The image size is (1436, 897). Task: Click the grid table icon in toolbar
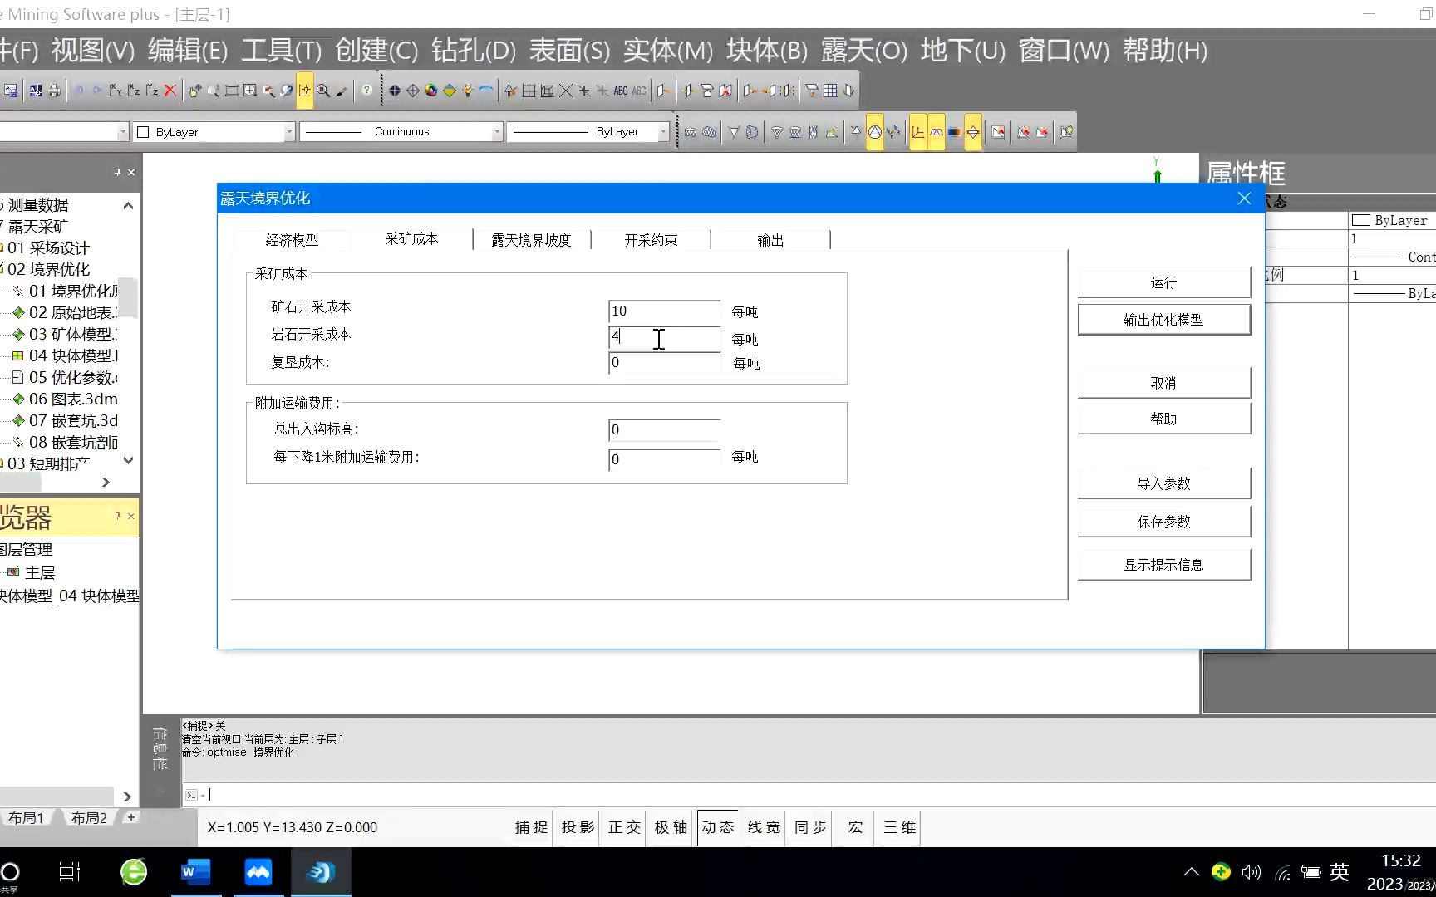click(830, 91)
